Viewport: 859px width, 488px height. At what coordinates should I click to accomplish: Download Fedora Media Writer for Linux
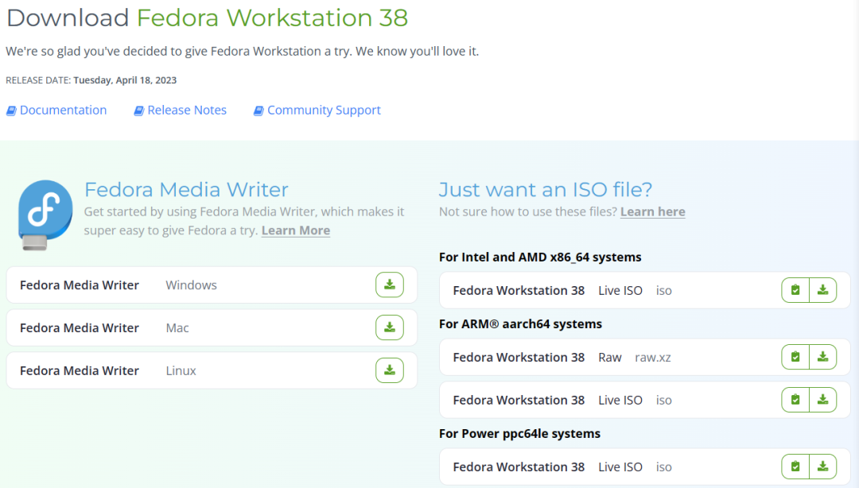(390, 370)
